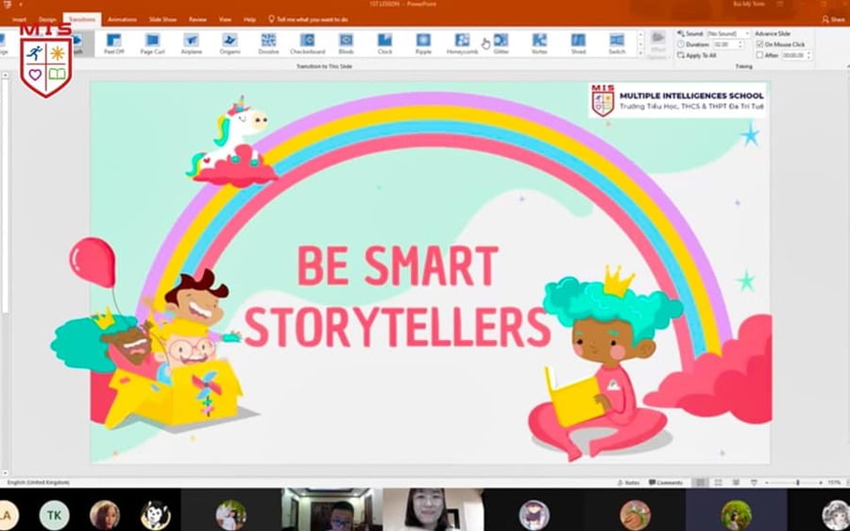Viewport: 850px width, 531px height.
Task: Select the Peel Off transition
Action: (113, 43)
